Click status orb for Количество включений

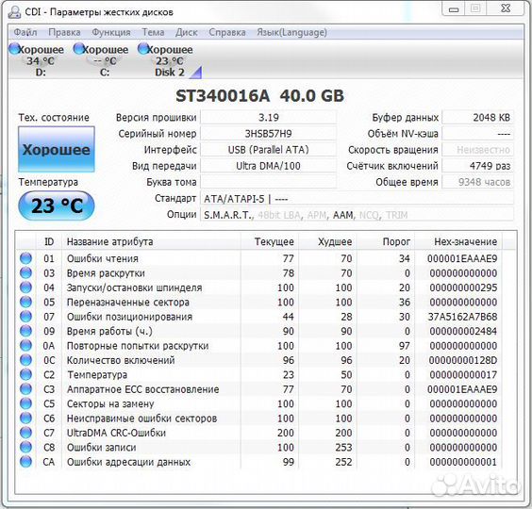pyautogui.click(x=25, y=360)
